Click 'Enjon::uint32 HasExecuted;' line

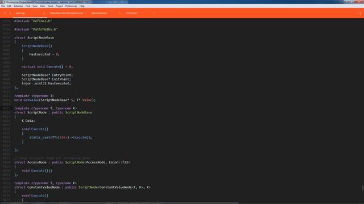coord(46,83)
